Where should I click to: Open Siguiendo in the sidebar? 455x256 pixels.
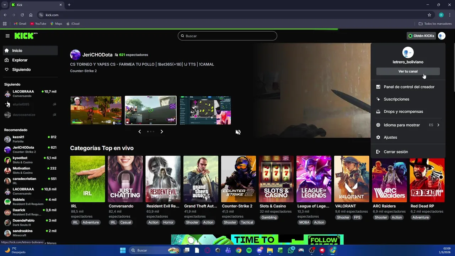pos(30,70)
